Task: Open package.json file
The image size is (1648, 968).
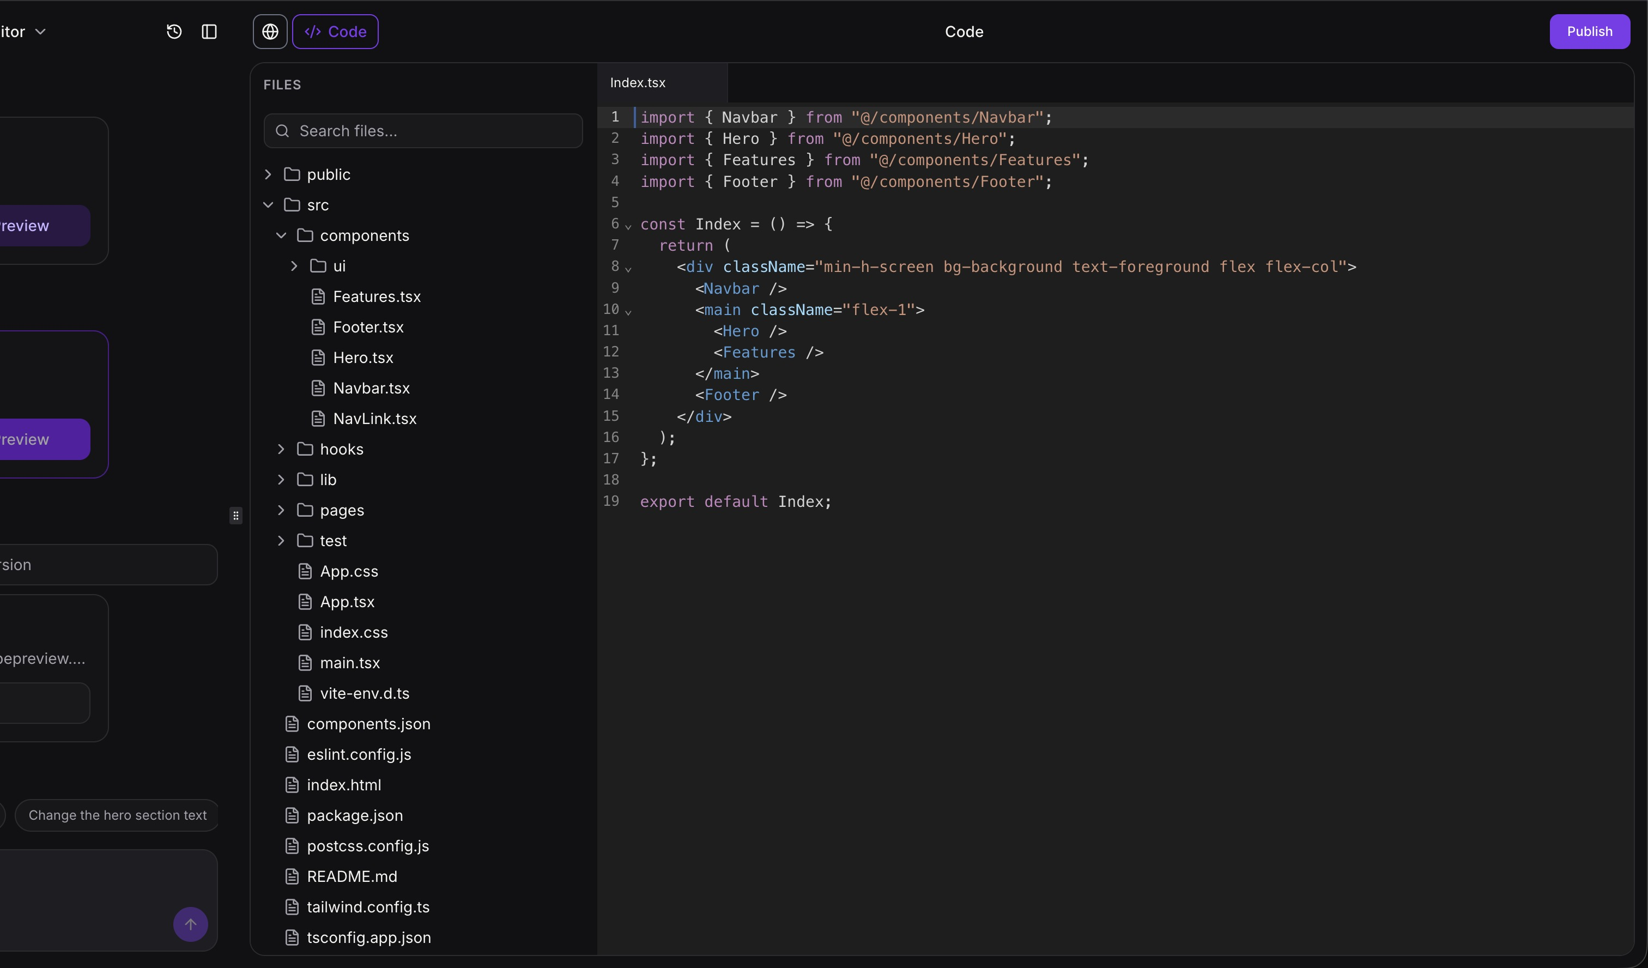Action: tap(355, 815)
